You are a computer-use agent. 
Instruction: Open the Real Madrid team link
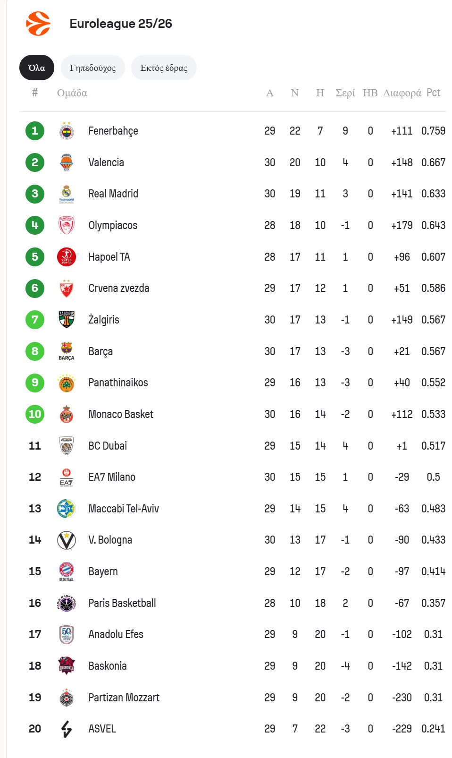pyautogui.click(x=113, y=194)
